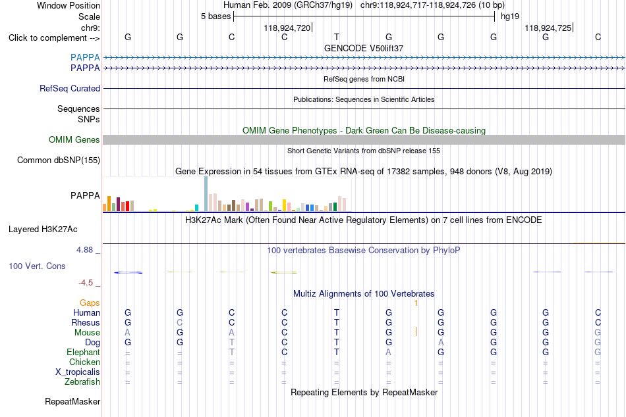Click the '-4.5' PhyloP lower scale value

[x=86, y=283]
